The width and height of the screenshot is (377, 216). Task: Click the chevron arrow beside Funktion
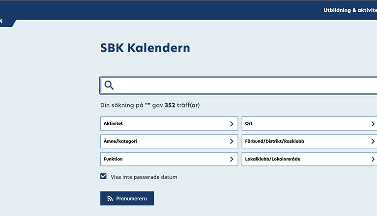(232, 159)
